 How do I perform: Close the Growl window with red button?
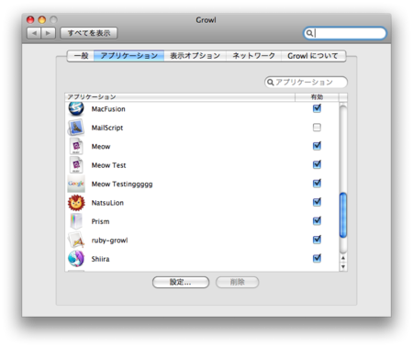[x=30, y=20]
